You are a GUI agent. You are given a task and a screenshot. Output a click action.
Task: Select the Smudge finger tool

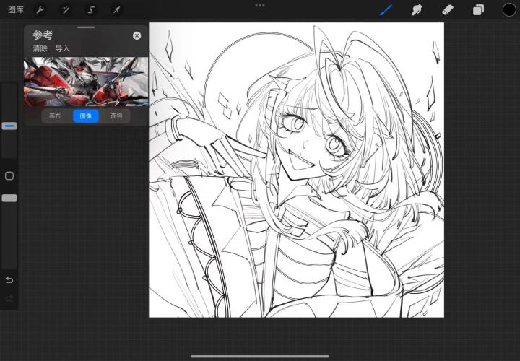(417, 10)
